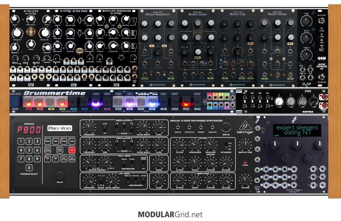Click the TAP pad on Drummertime
This screenshot has height=221, width=341.
[x=163, y=101]
